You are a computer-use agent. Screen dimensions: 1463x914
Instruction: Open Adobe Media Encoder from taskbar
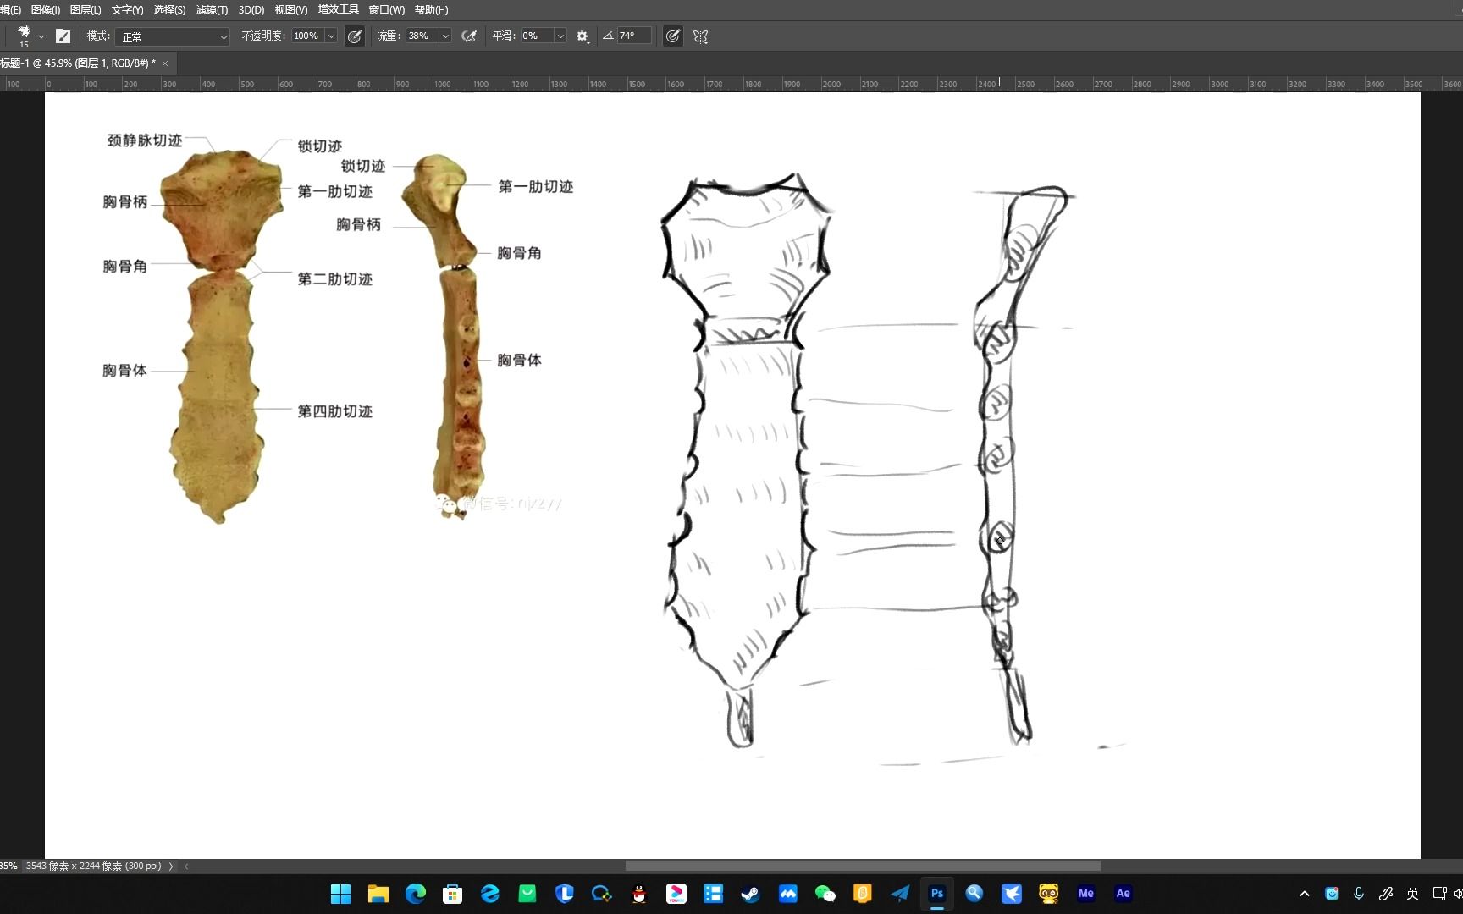click(x=1086, y=894)
